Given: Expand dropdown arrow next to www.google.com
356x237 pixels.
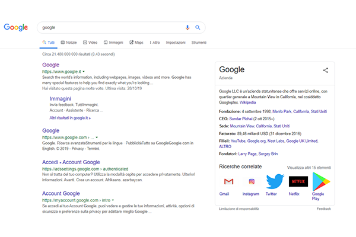Looking at the screenshot, I should (97, 137).
